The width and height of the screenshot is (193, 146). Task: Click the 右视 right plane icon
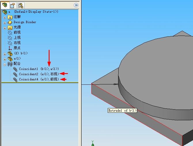[x=10, y=43]
